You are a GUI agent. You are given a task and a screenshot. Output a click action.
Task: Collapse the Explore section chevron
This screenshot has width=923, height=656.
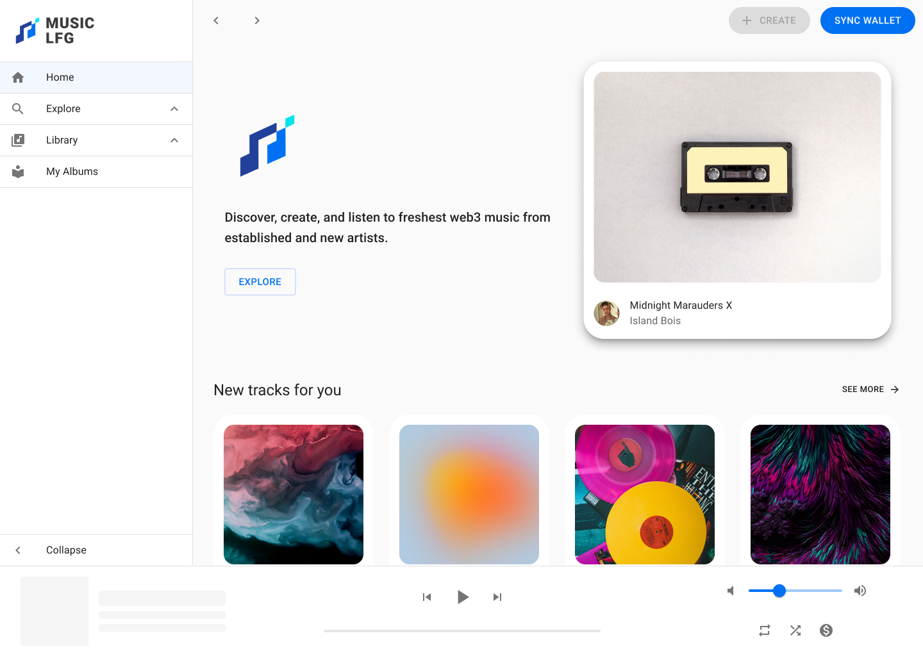(x=174, y=109)
